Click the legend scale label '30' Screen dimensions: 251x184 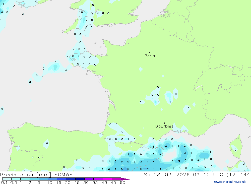(x=86, y=182)
